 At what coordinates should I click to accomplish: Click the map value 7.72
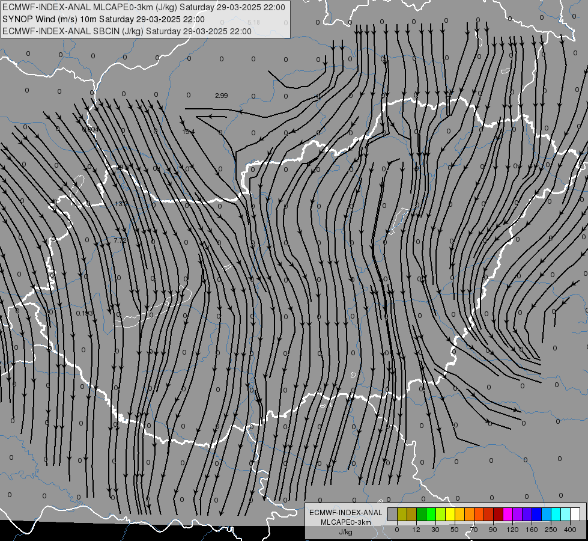pos(120,240)
